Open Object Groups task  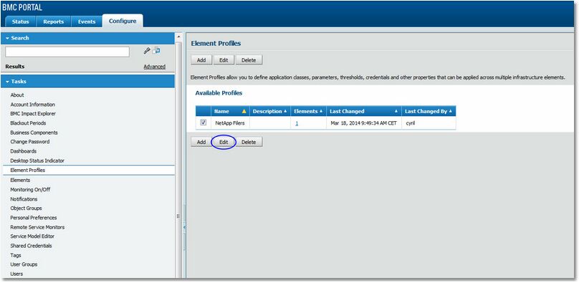(26, 208)
